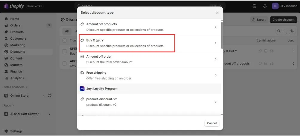Click chevron on product-discount-v2 row

(216, 102)
